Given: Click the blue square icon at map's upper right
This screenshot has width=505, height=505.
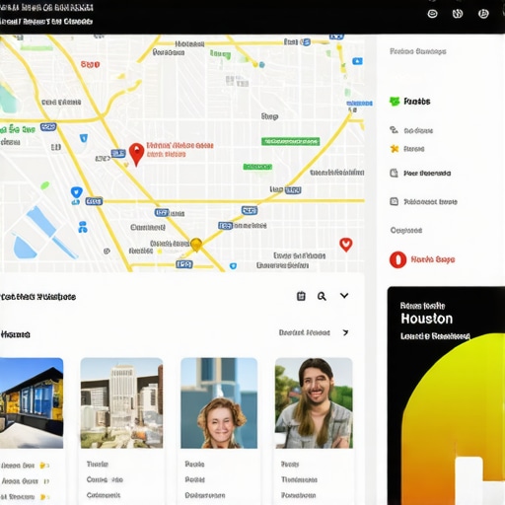Looking at the screenshot, I should click(x=357, y=61).
